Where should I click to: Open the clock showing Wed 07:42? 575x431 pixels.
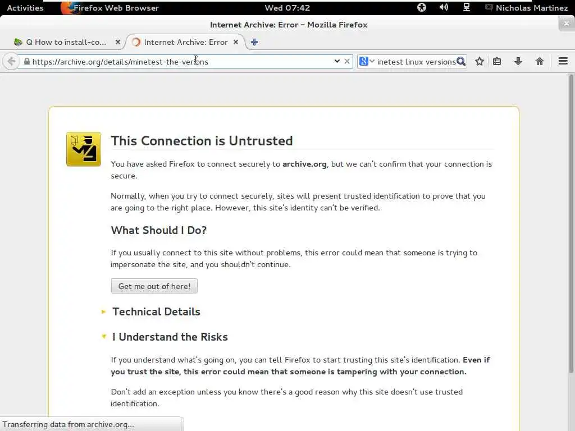pyautogui.click(x=287, y=8)
